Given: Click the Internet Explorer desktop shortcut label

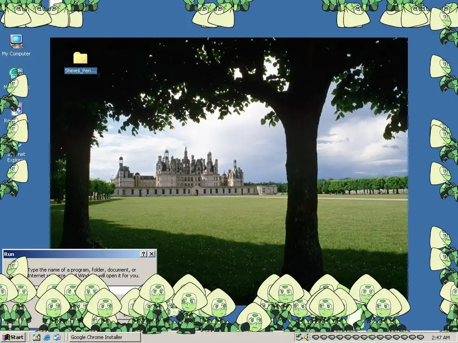Looking at the screenshot, I should point(16,157).
